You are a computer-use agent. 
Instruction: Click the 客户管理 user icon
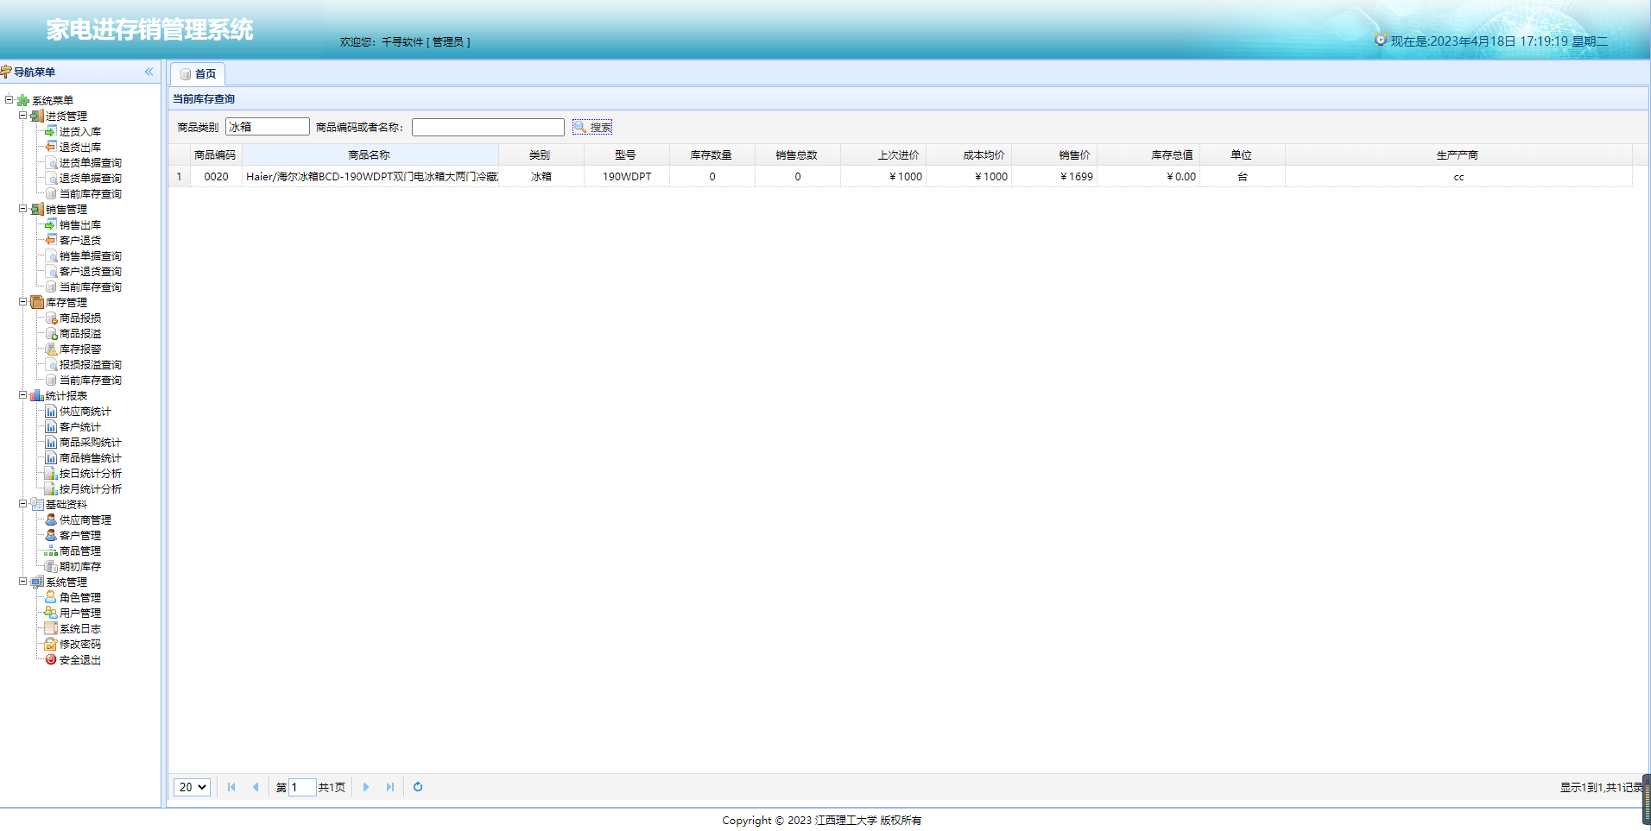pos(51,535)
